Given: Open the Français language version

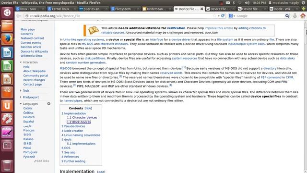Looking at the screenshot, I should click(29, 130).
